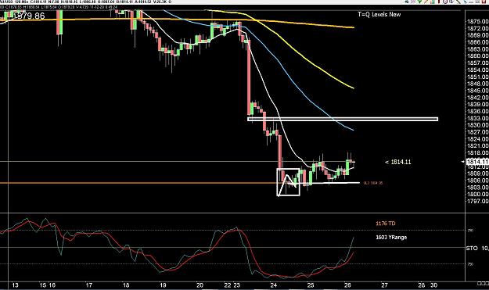The height and width of the screenshot is (290, 489).
Task: Click date 25 on time axis
Action: tap(311, 285)
